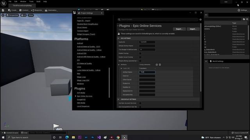Open the Window menu
The height and width of the screenshot is (140, 250).
pyautogui.click(x=23, y=2)
